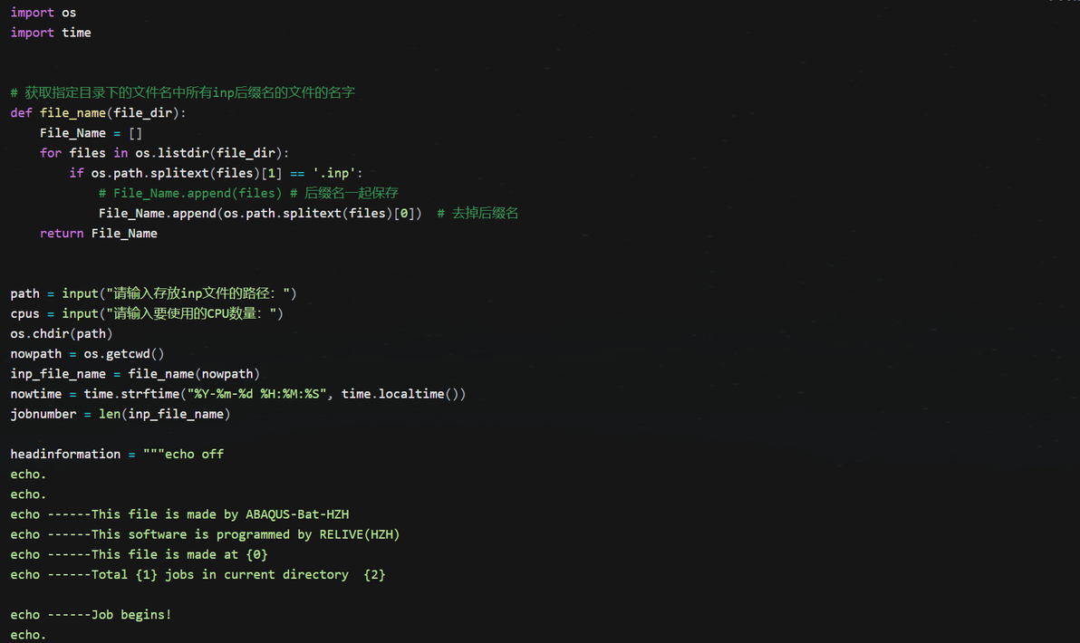Click the 'echo ------Job begins!' line
The width and height of the screenshot is (1080, 643).
pyautogui.click(x=91, y=615)
